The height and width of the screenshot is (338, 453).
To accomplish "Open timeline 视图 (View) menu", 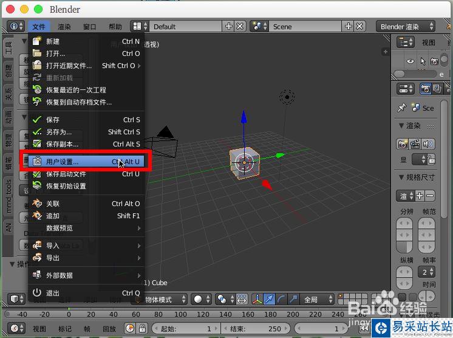I will pos(39,329).
